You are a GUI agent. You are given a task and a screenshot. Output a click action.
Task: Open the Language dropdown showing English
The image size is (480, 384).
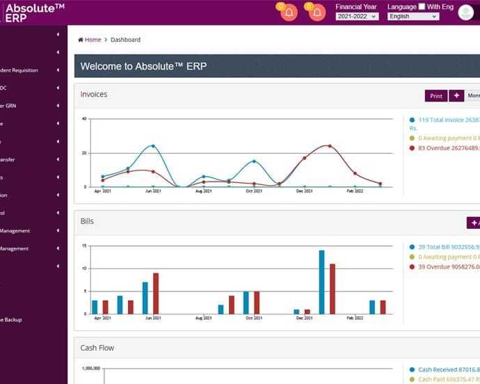click(x=413, y=17)
